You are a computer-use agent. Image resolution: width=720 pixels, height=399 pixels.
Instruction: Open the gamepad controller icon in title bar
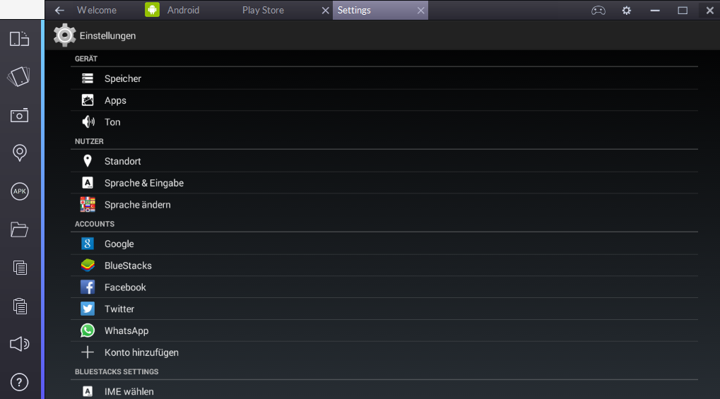click(x=598, y=10)
